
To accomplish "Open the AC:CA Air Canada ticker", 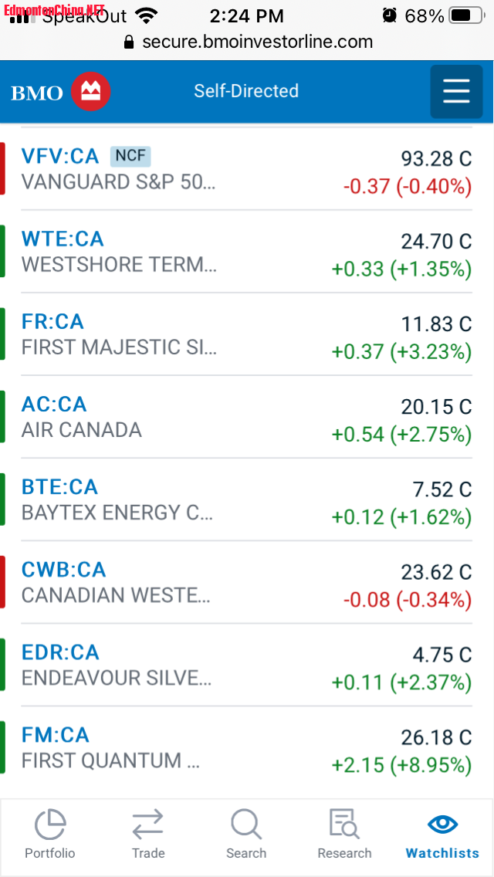I will click(54, 405).
